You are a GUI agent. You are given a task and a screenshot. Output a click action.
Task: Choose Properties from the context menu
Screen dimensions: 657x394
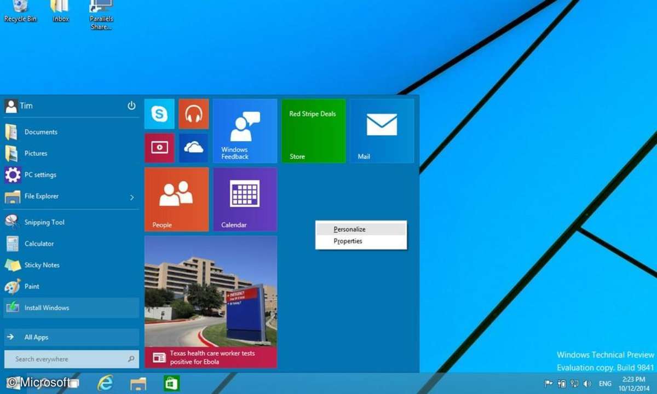[x=361, y=241]
